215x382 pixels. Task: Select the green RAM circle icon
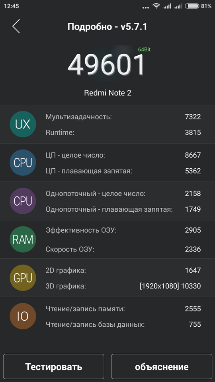[x=23, y=240]
